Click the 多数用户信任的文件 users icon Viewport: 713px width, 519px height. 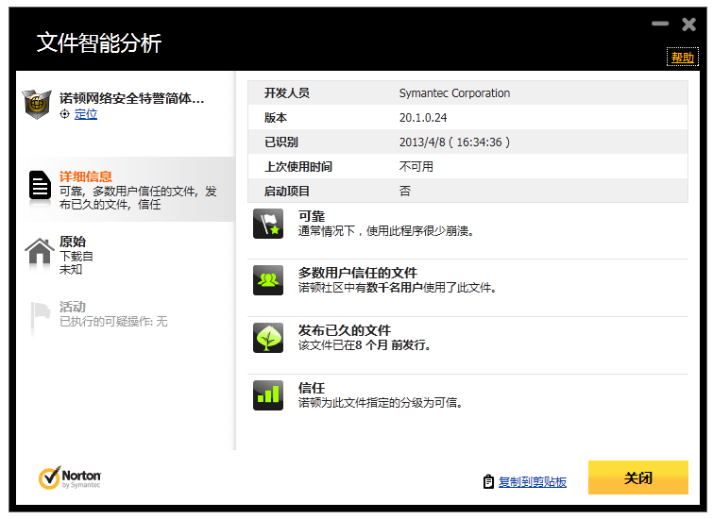[268, 280]
